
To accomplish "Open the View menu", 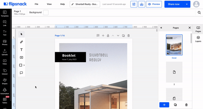I will [x=49, y=4].
